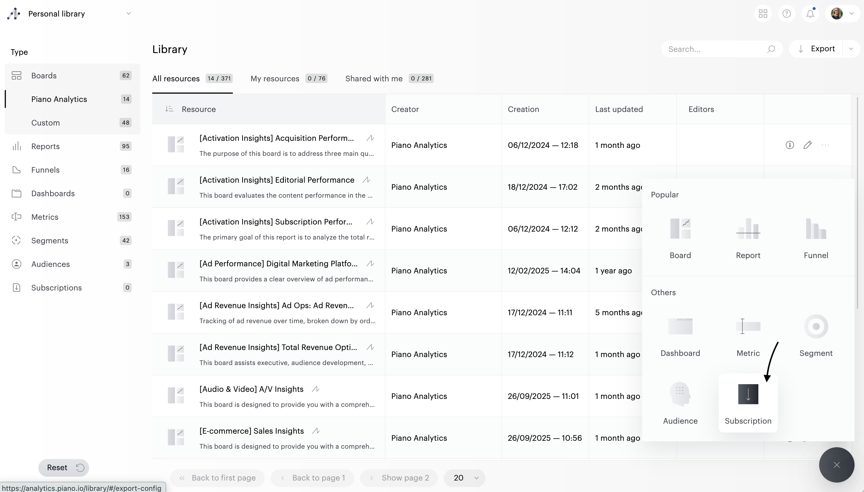Show info for Acquisition Performance board
Viewport: 864px width, 492px height.
pyautogui.click(x=790, y=145)
